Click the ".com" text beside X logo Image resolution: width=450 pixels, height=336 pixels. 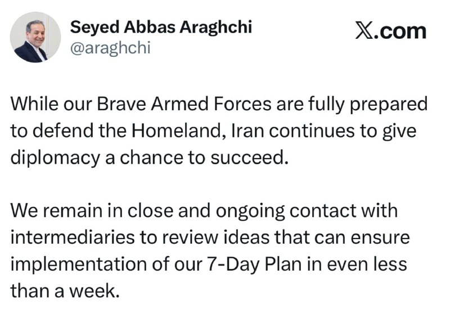(x=400, y=32)
